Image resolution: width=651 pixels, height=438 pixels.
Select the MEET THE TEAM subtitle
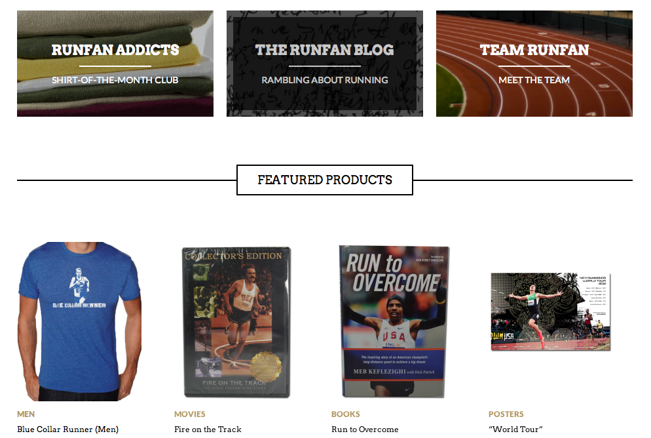pos(534,80)
